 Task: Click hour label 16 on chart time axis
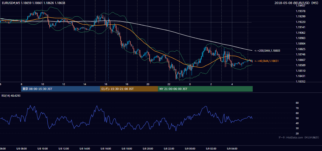tap(106, 84)
